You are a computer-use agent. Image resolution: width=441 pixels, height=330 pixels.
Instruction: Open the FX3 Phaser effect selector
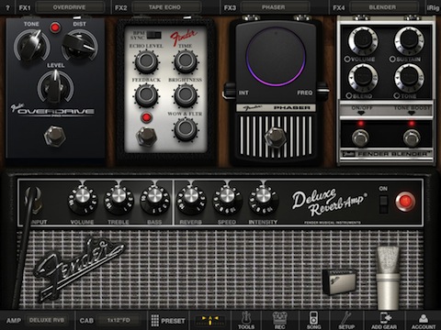[274, 7]
